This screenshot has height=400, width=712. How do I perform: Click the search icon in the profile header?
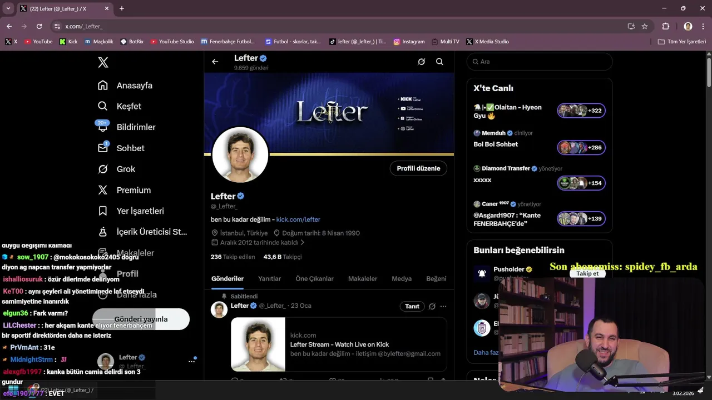point(439,62)
